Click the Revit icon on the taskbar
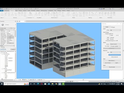Viewport: 124px width, 93px height. coord(60,84)
